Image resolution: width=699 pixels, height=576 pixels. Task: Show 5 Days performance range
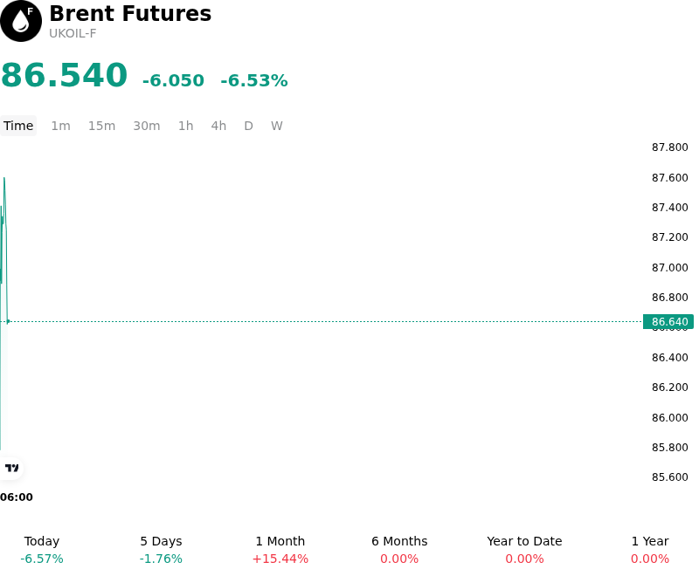(x=161, y=550)
